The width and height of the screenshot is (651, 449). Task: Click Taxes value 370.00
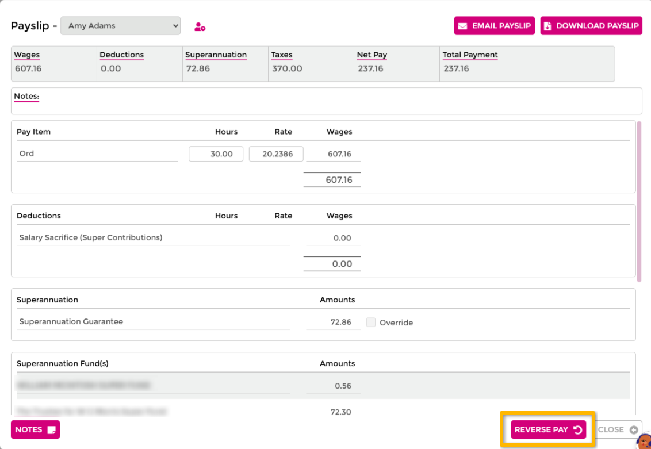pos(287,68)
